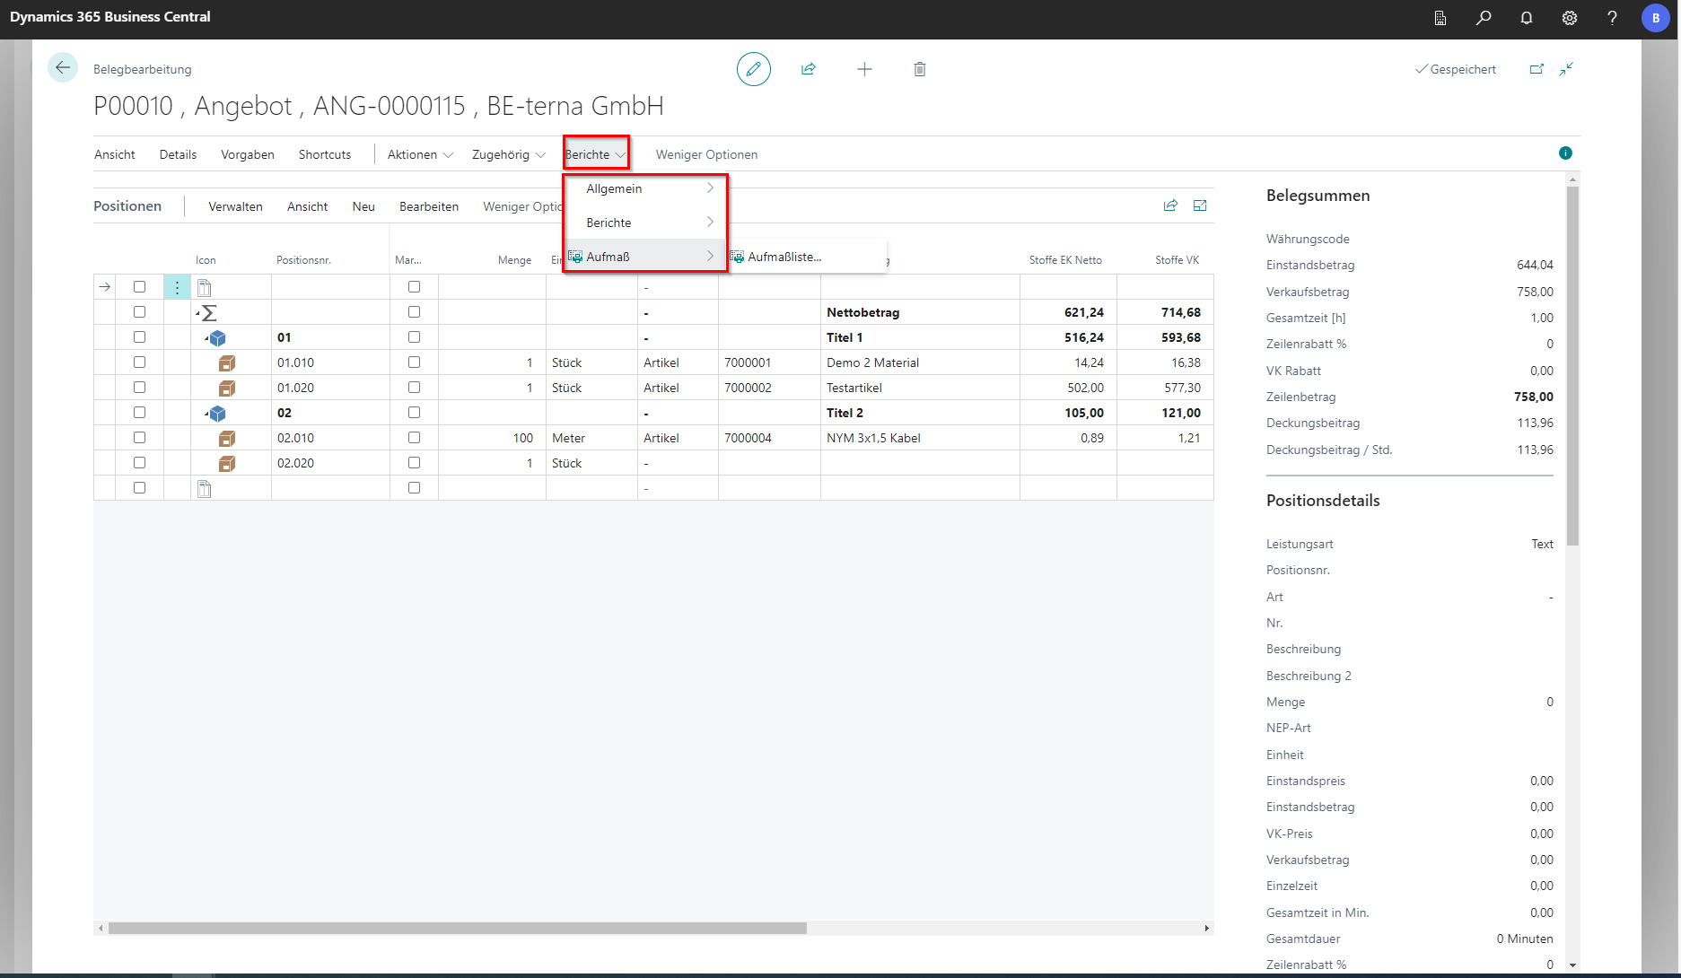The height and width of the screenshot is (978, 1681).
Task: Click the horizontal scrollbar below the grid
Action: click(x=458, y=929)
